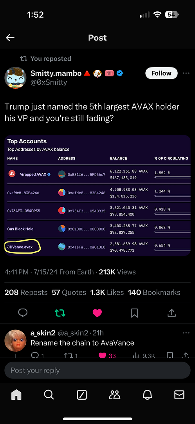The image size is (195, 424).
Task: Open the Top Accounts image
Action: (97, 196)
